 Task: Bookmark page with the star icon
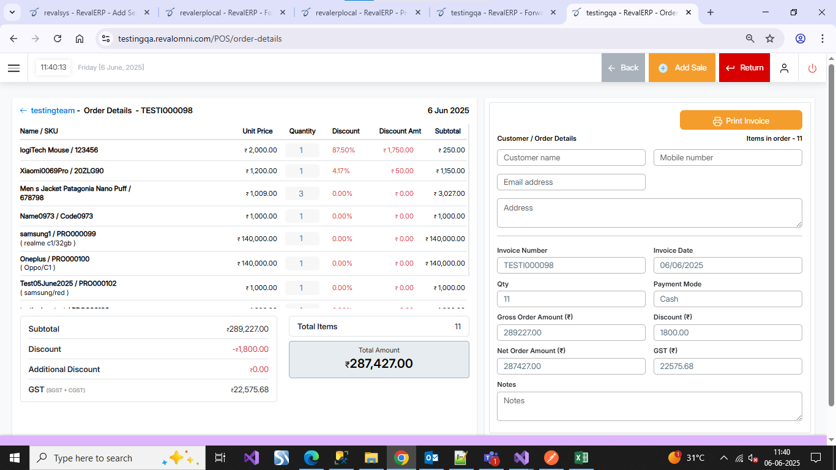770,39
